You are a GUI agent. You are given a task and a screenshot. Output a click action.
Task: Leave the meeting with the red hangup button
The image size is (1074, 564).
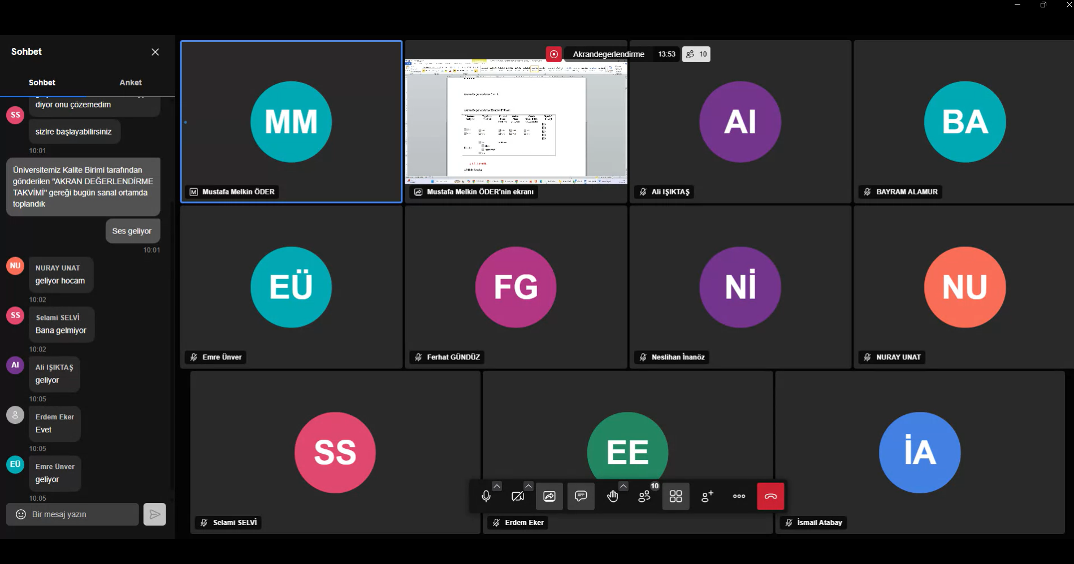pos(770,496)
